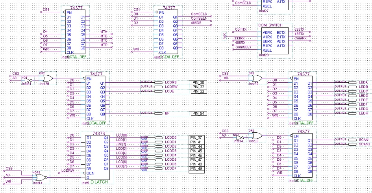Click the PIN_30 assignment box
This screenshot has height=193, width=372.
click(198, 83)
